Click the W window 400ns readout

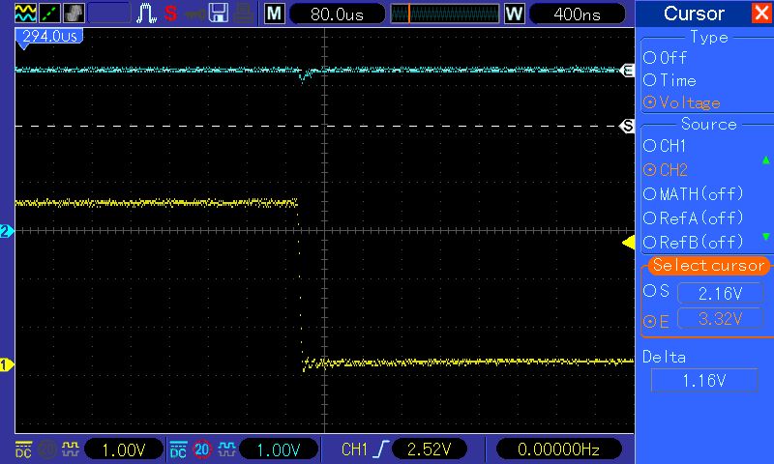[577, 14]
